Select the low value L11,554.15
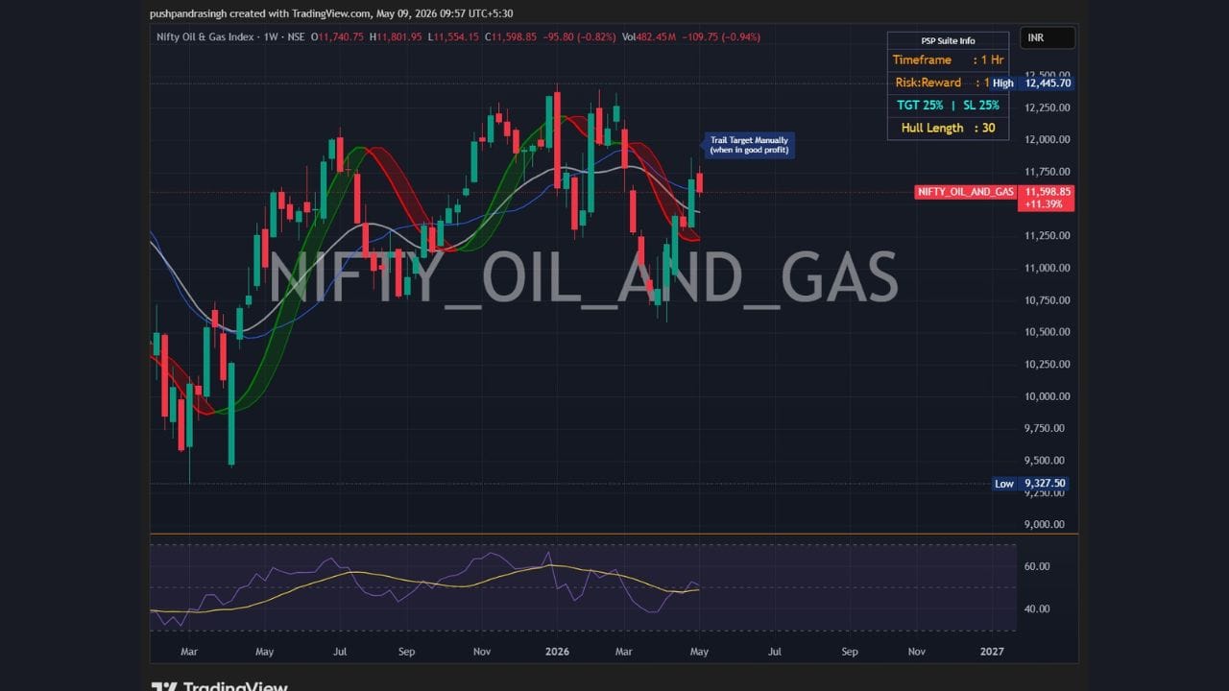The width and height of the screenshot is (1229, 691). pos(454,37)
